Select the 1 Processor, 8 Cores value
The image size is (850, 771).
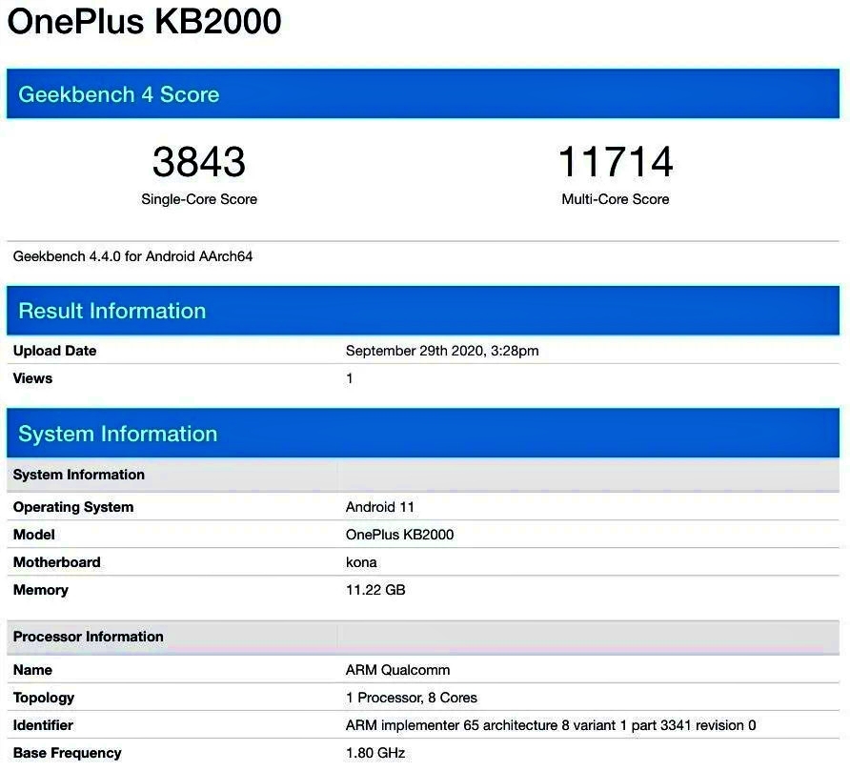(412, 698)
